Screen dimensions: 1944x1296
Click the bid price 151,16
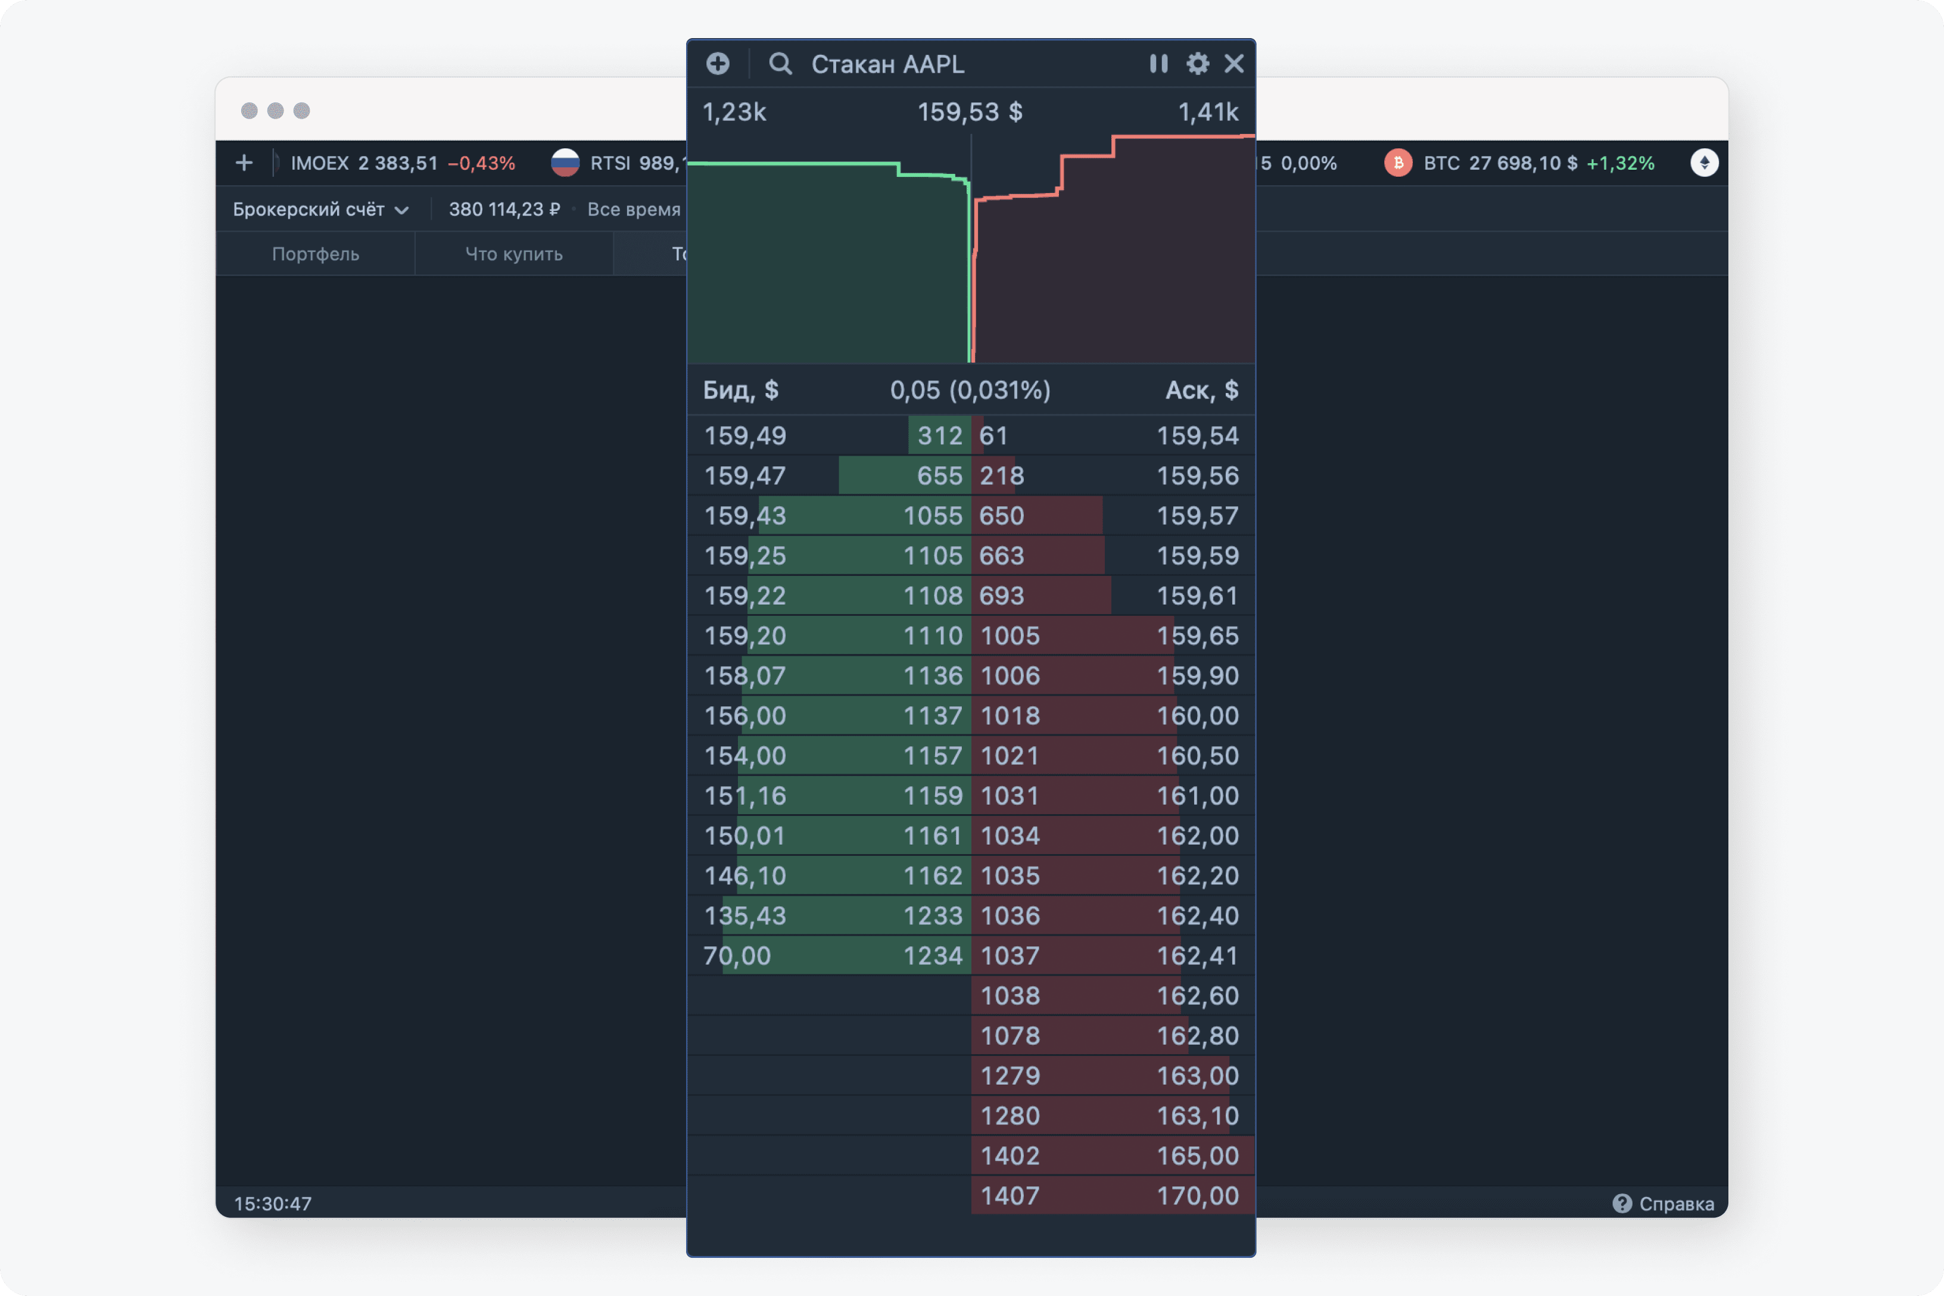(x=744, y=796)
